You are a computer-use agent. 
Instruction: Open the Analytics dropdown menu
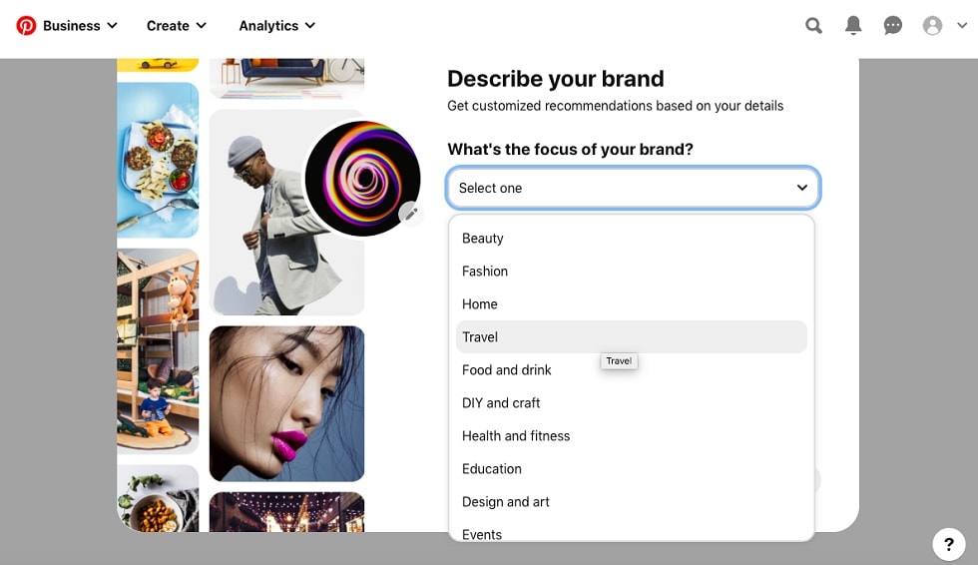click(277, 26)
